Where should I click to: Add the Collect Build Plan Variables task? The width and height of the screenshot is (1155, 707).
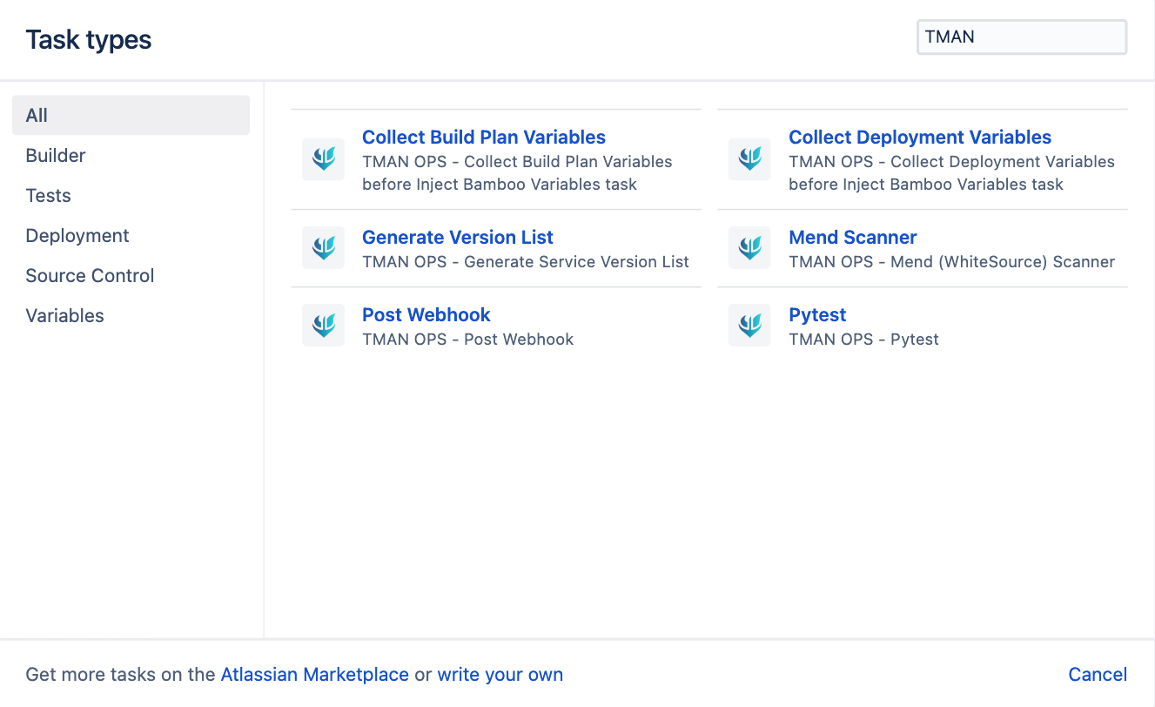(484, 138)
